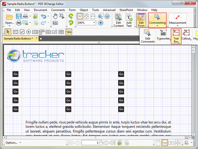Click the Fit Width icon
This screenshot has height=149, width=198.
[93, 16]
